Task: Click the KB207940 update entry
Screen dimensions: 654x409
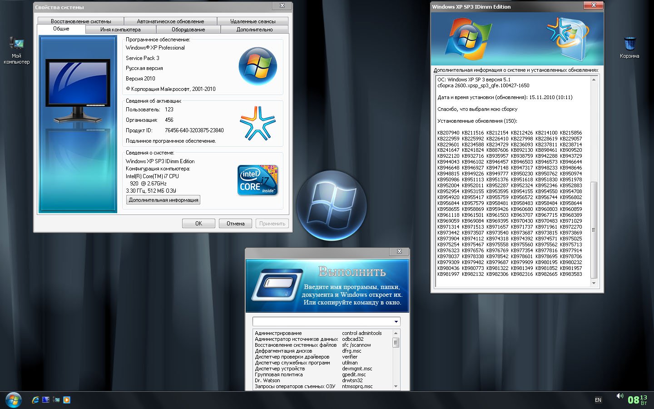Action: (448, 133)
